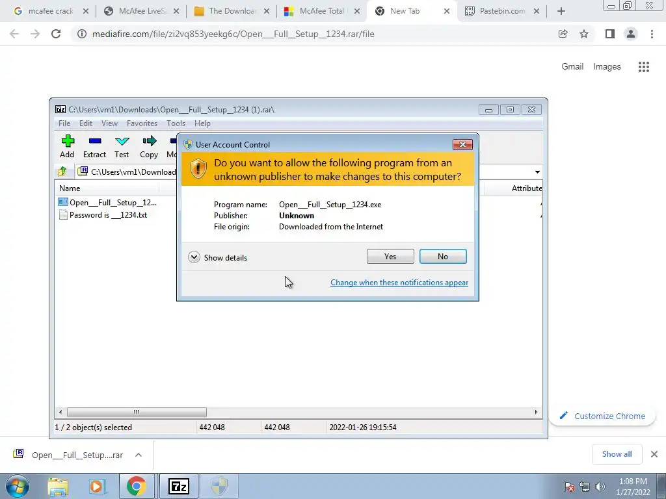Image resolution: width=666 pixels, height=499 pixels.
Task: Open download item options chevron
Action: [139, 455]
